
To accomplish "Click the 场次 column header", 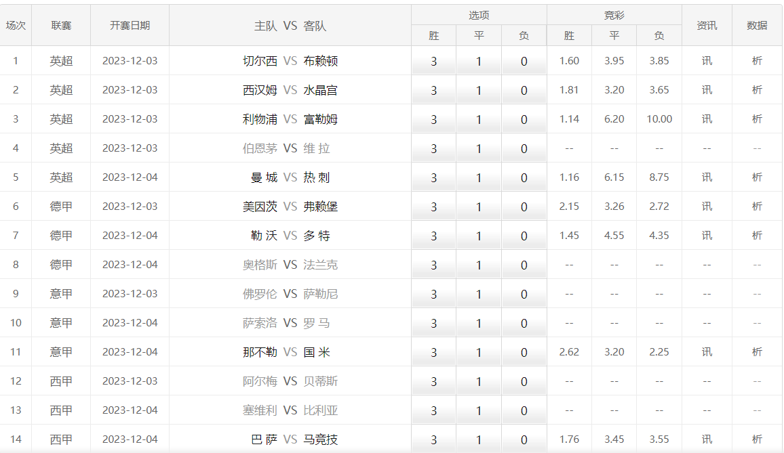I will coord(16,26).
